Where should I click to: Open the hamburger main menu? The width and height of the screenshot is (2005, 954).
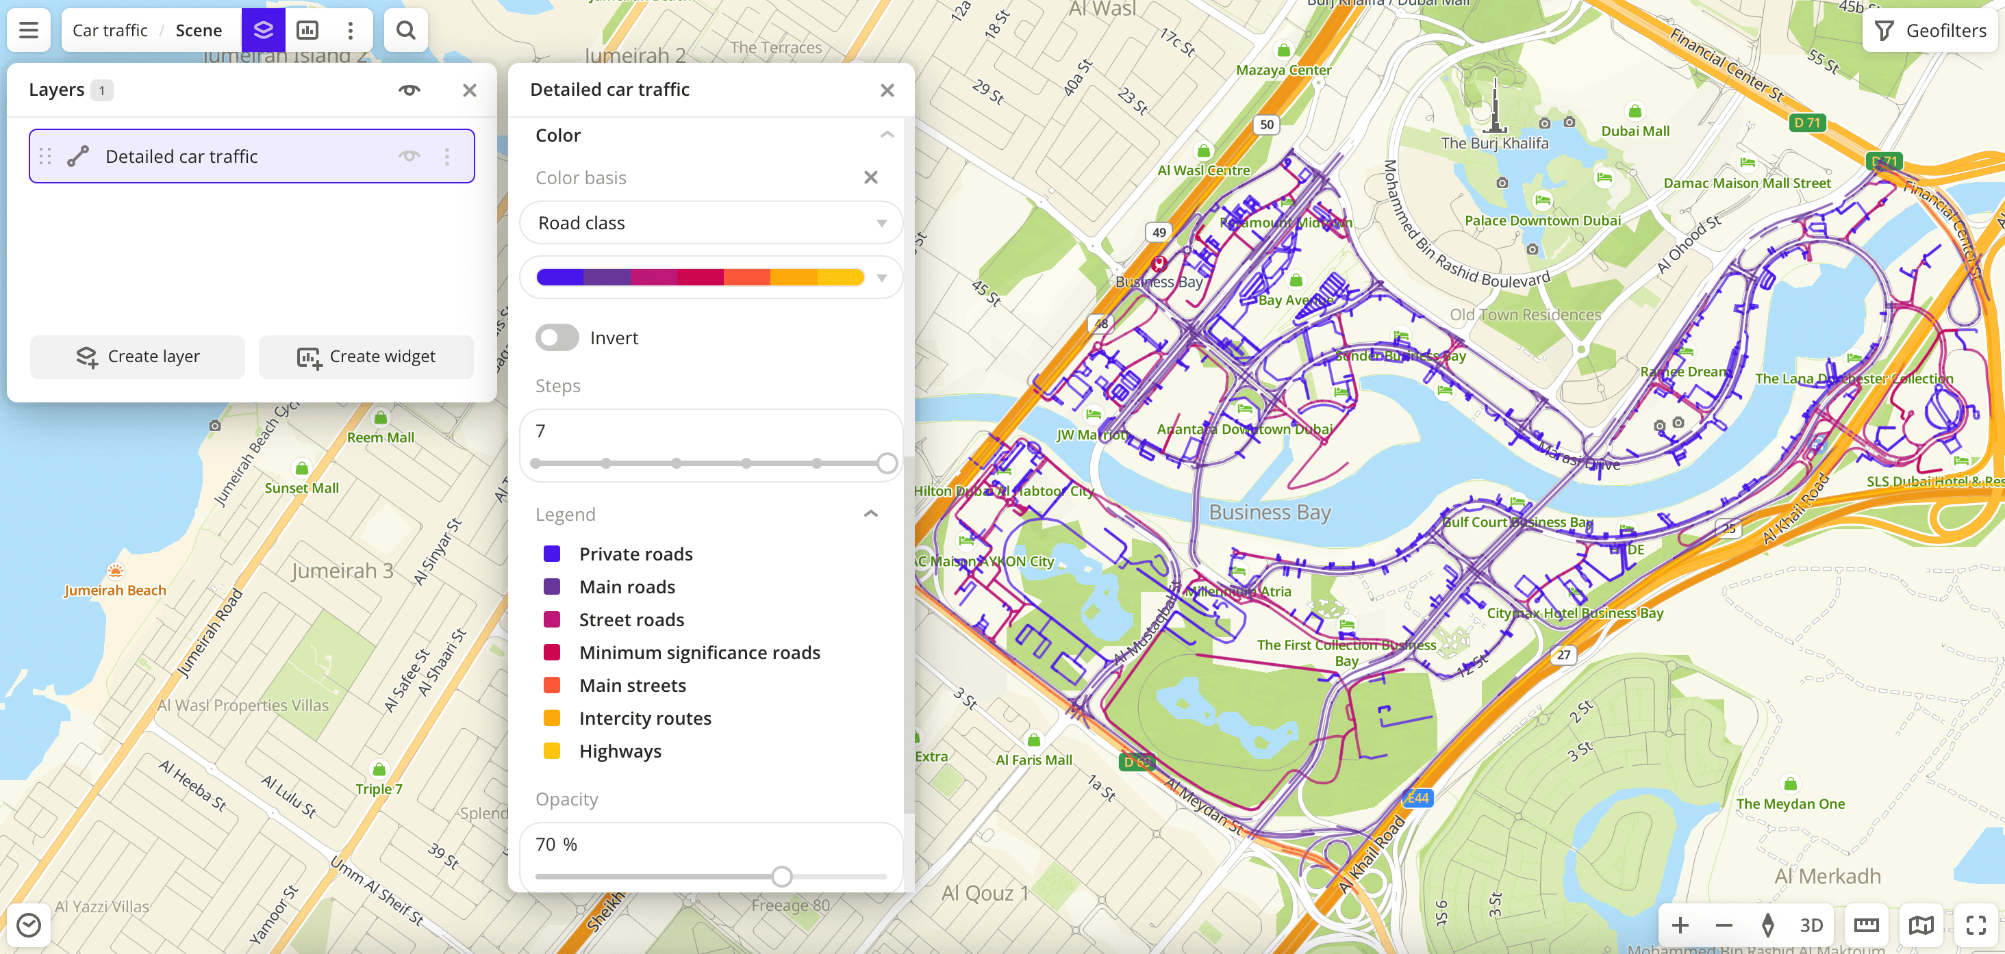point(28,29)
